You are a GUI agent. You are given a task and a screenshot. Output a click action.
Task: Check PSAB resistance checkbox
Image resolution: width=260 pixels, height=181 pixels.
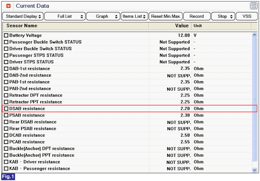6,115
